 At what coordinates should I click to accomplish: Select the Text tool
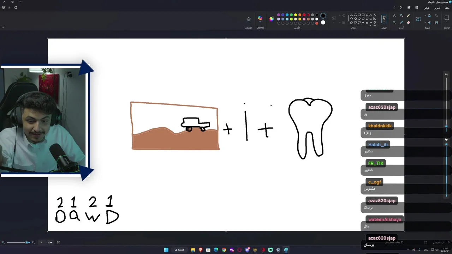[394, 16]
